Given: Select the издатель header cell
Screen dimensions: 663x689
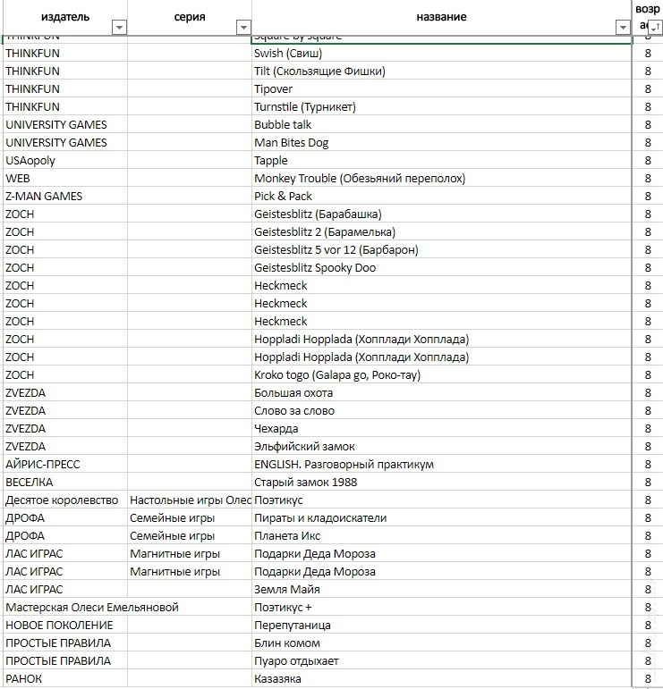Looking at the screenshot, I should pyautogui.click(x=65, y=17).
